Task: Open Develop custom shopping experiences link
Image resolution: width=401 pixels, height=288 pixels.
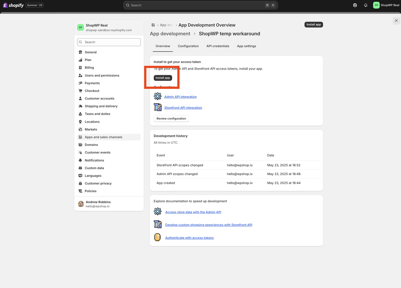Action: tap(209, 225)
